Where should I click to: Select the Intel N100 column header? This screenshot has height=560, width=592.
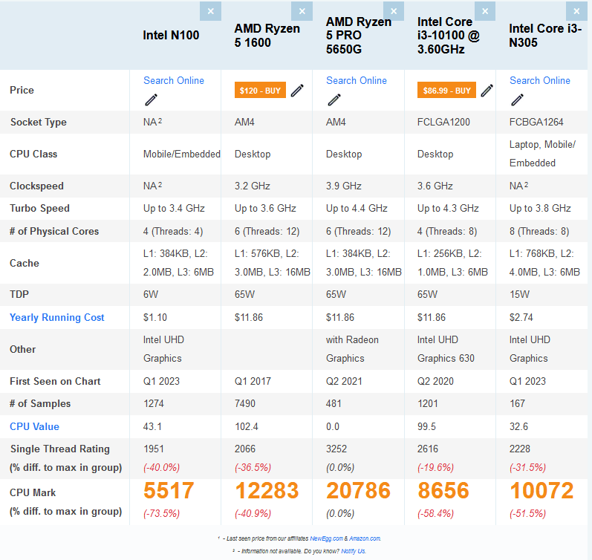[171, 36]
